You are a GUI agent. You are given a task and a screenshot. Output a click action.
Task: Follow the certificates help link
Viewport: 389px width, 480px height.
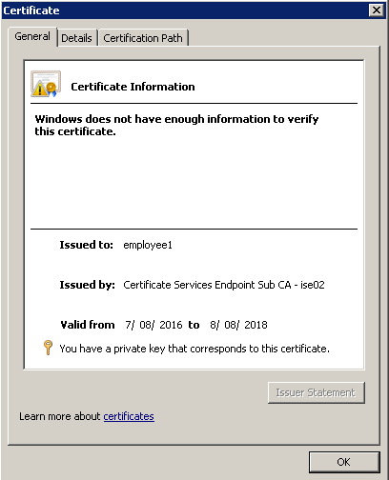click(x=129, y=416)
